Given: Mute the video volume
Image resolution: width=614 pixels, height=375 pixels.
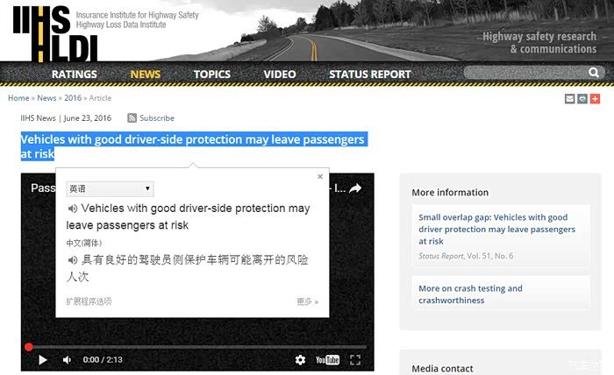Looking at the screenshot, I should pyautogui.click(x=67, y=360).
